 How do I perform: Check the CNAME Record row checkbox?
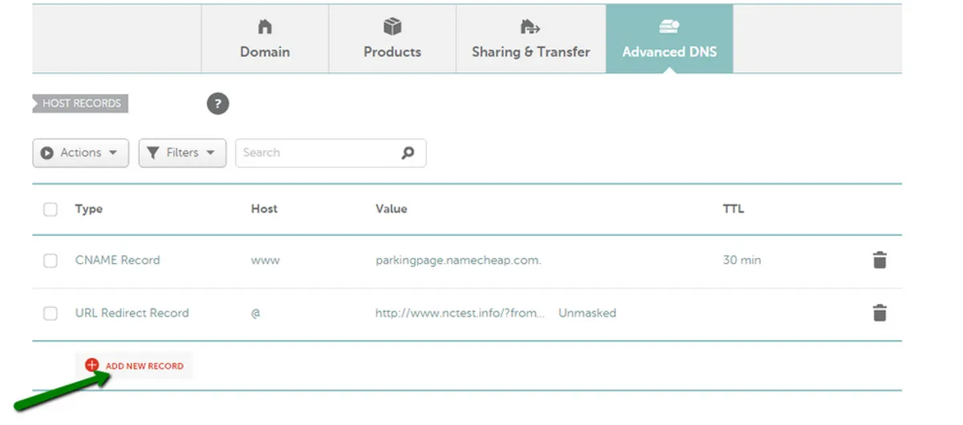(51, 261)
